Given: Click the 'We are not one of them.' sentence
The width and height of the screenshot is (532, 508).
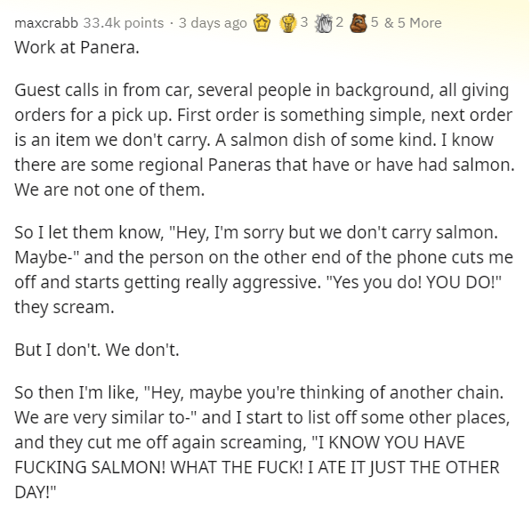Looking at the screenshot, I should [x=109, y=189].
